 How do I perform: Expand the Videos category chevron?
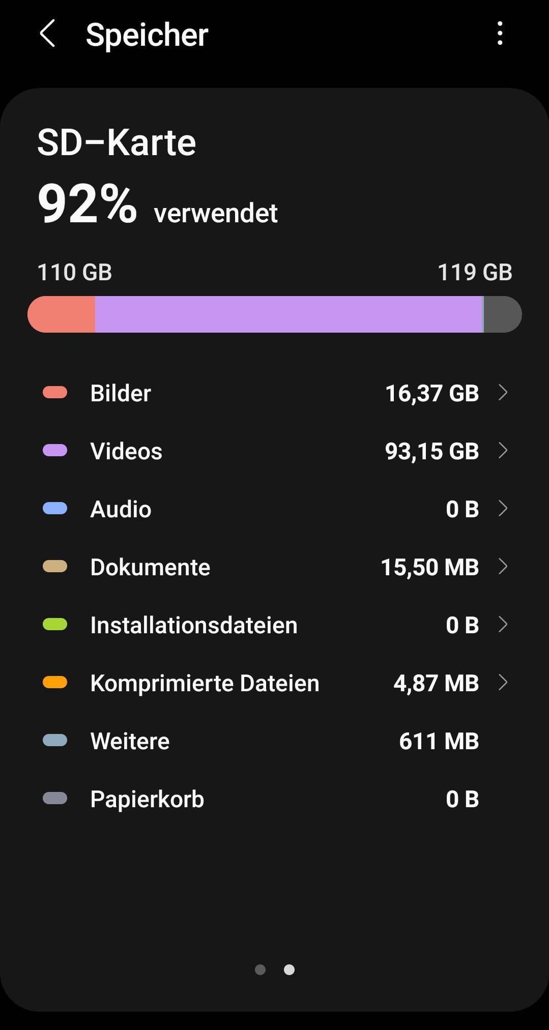(x=503, y=451)
